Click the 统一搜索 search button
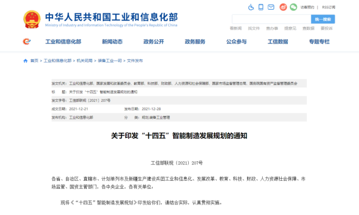Screen dimensions: 359x215 323,19
